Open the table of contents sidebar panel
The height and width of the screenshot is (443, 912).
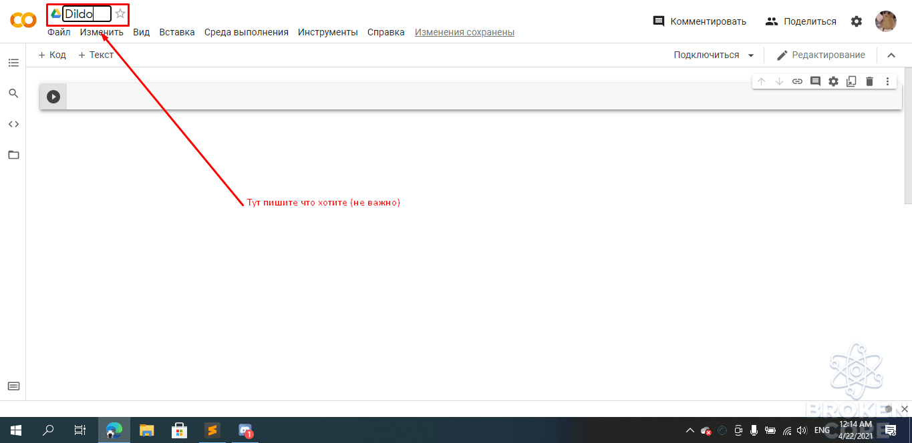pos(13,63)
